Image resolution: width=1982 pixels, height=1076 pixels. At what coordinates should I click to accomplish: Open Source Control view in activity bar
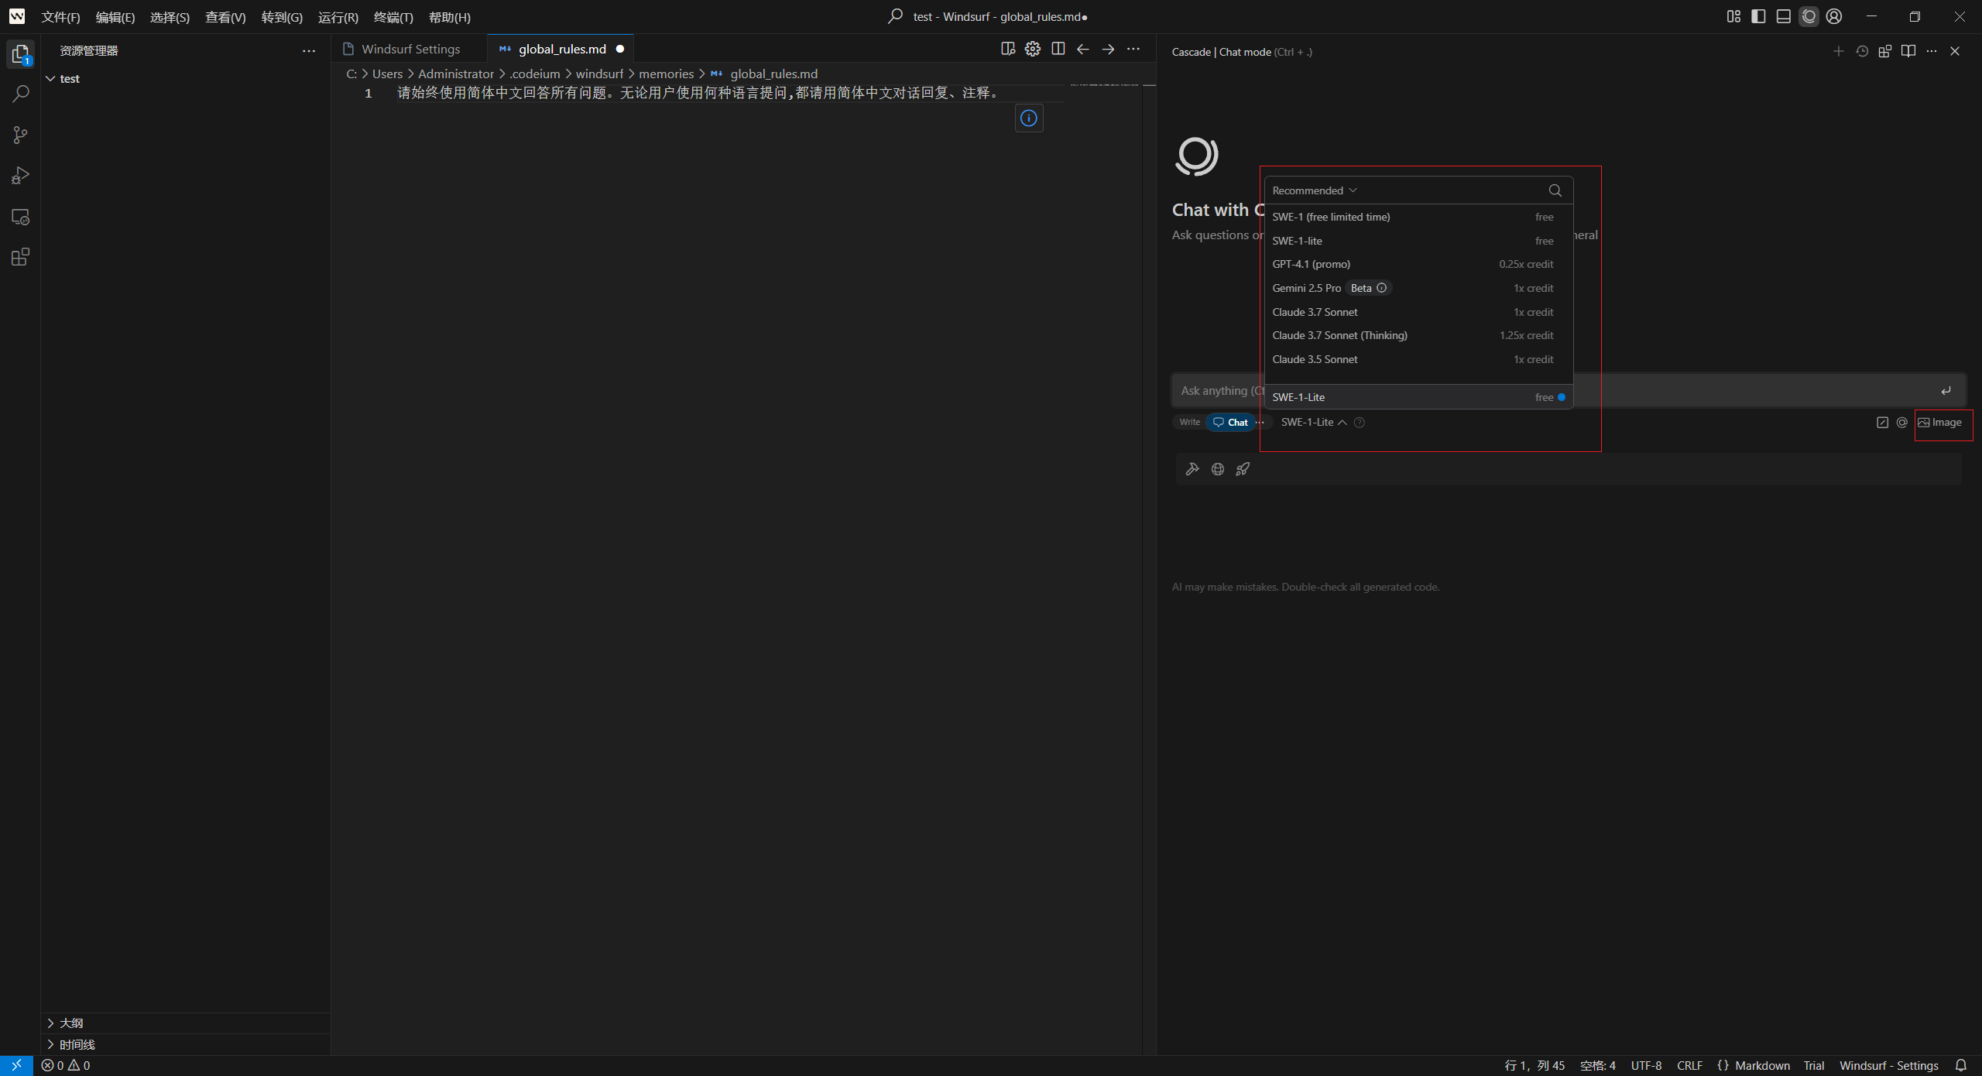pos(21,135)
